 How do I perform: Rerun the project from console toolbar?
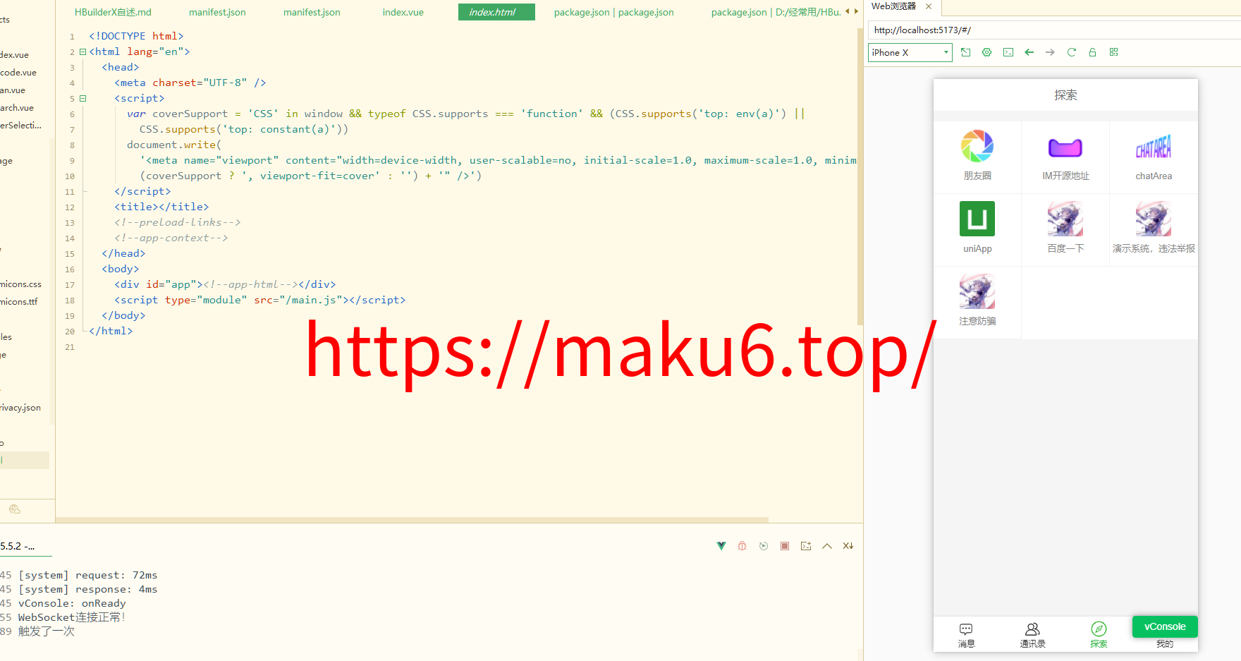pyautogui.click(x=764, y=546)
